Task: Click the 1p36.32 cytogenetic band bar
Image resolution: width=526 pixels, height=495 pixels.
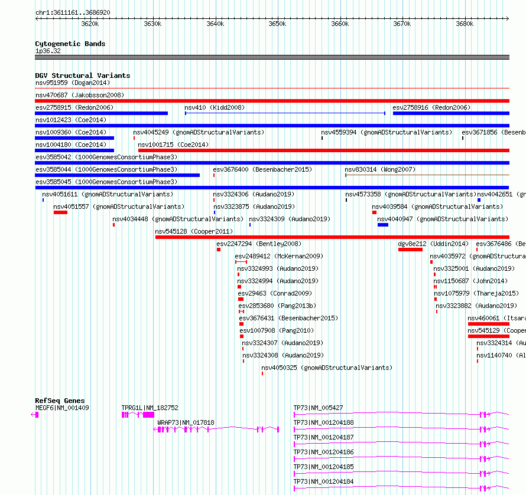Action: coord(272,57)
